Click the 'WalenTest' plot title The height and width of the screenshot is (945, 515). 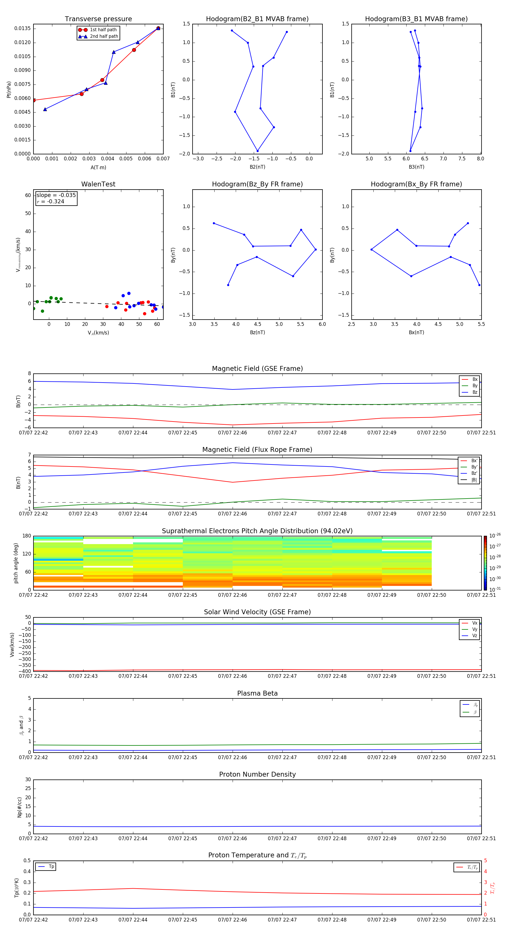click(x=98, y=184)
